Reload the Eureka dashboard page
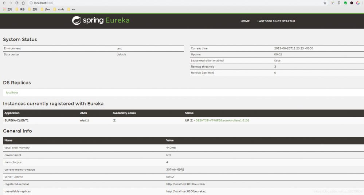Viewport: 364px width, 195px height. pyautogui.click(x=17, y=3)
